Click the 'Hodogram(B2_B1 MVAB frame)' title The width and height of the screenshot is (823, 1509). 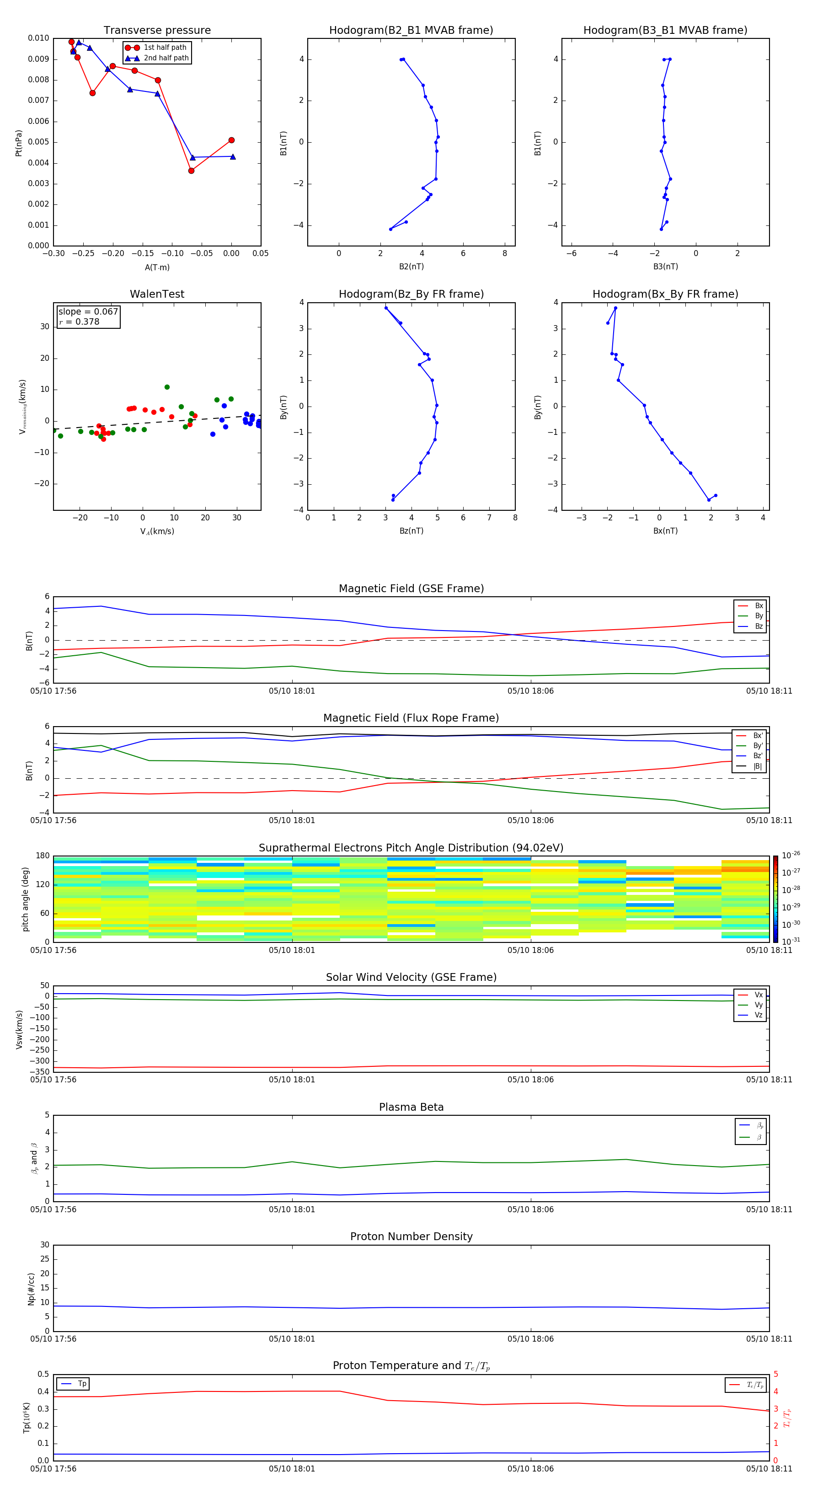tap(411, 31)
